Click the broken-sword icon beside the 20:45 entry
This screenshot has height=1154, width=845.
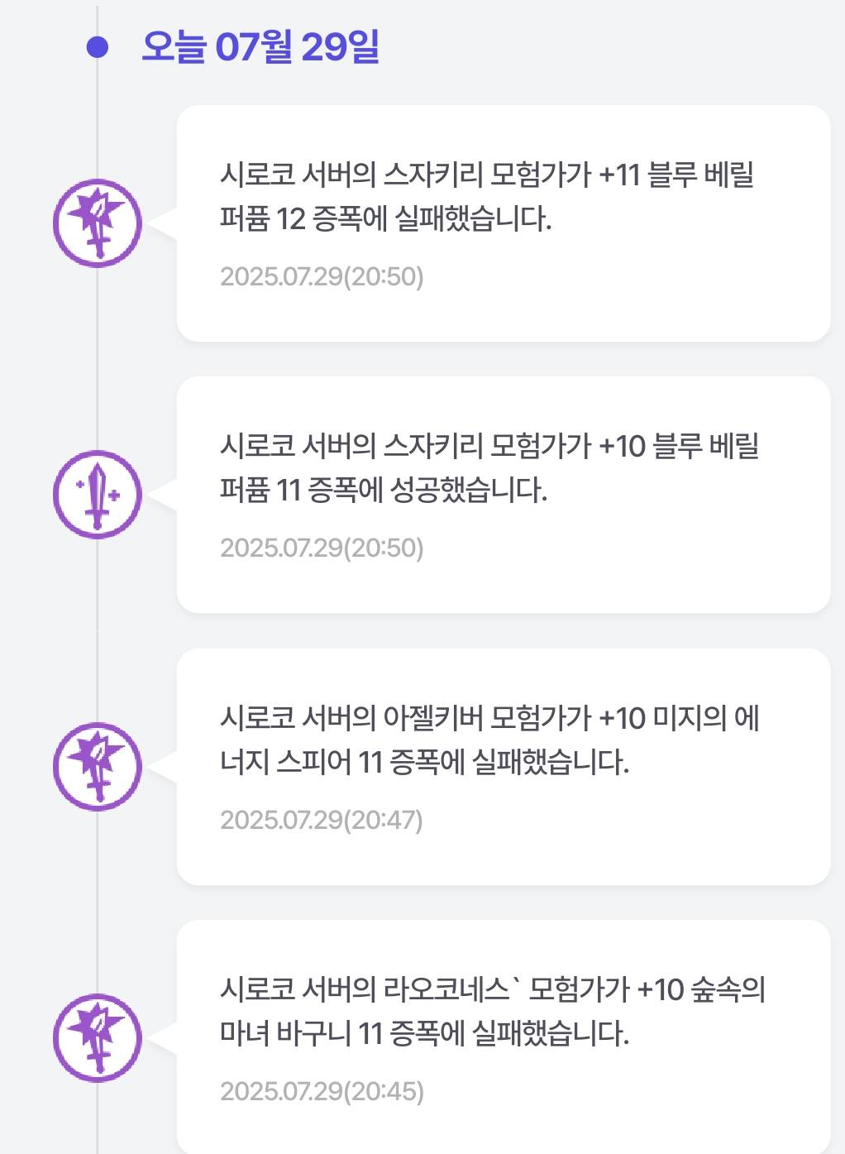click(x=98, y=1038)
